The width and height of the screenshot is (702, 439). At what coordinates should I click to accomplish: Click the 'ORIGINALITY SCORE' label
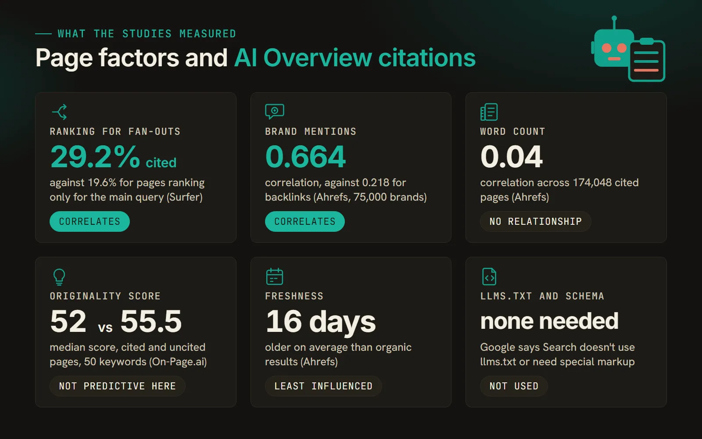105,296
